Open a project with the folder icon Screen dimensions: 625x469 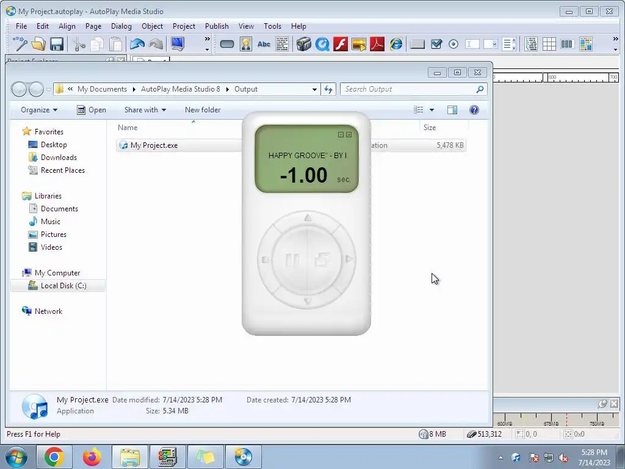(x=38, y=44)
